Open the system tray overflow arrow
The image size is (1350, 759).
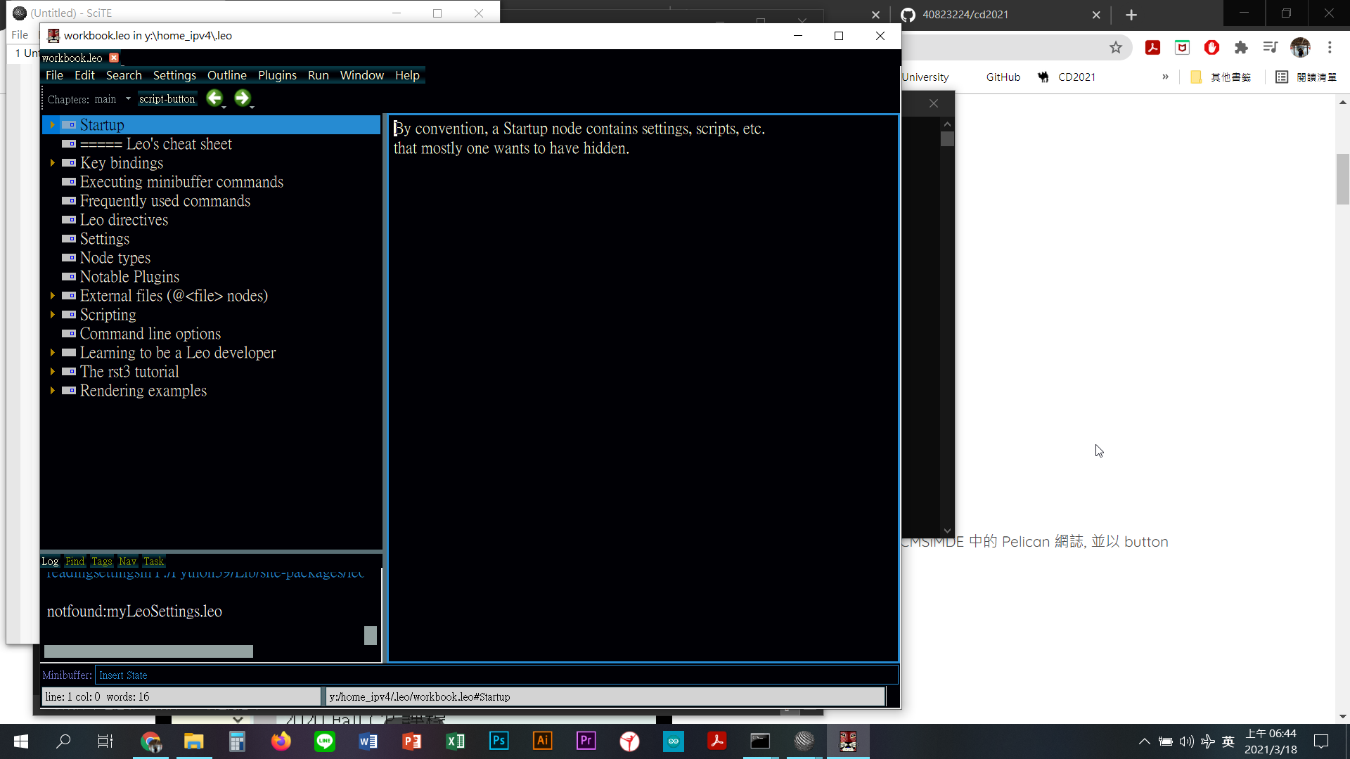[1144, 741]
